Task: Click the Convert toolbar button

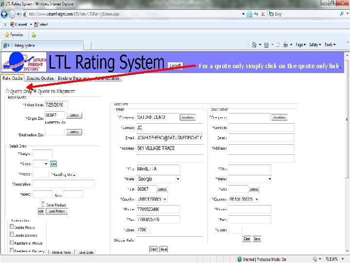Action: tap(18, 24)
